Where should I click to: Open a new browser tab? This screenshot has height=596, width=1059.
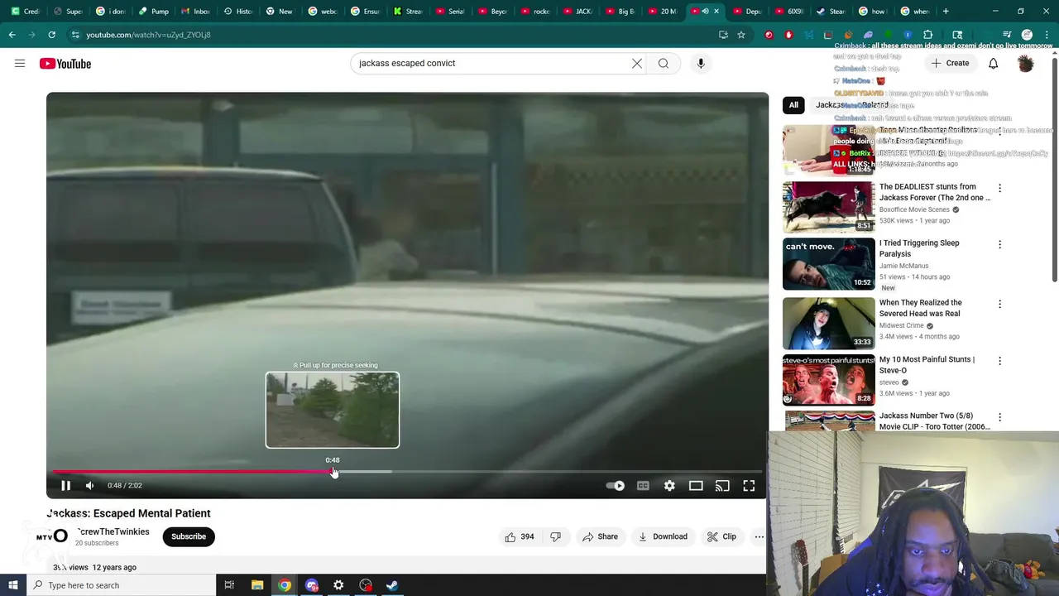point(946,12)
